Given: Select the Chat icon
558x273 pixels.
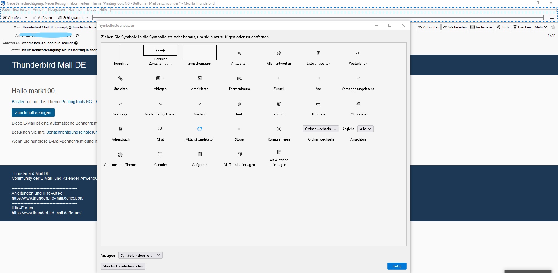Looking at the screenshot, I should click(x=160, y=129).
